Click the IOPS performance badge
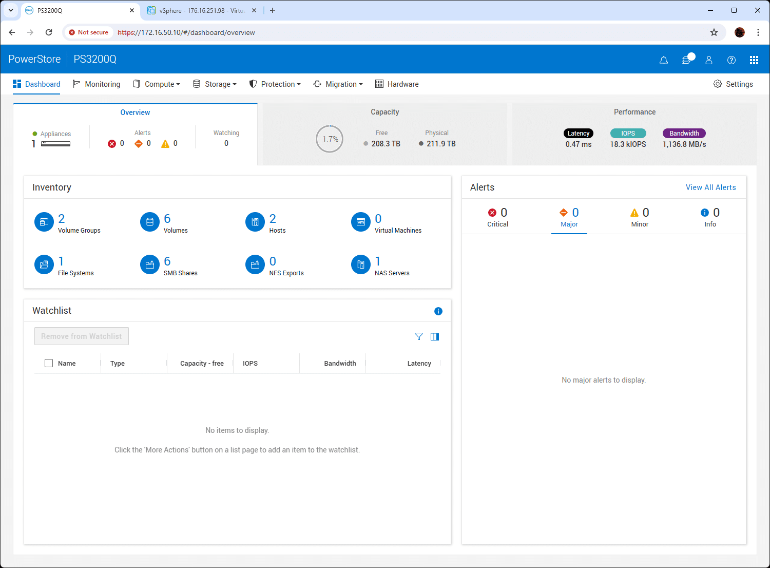Image resolution: width=770 pixels, height=568 pixels. pos(628,134)
